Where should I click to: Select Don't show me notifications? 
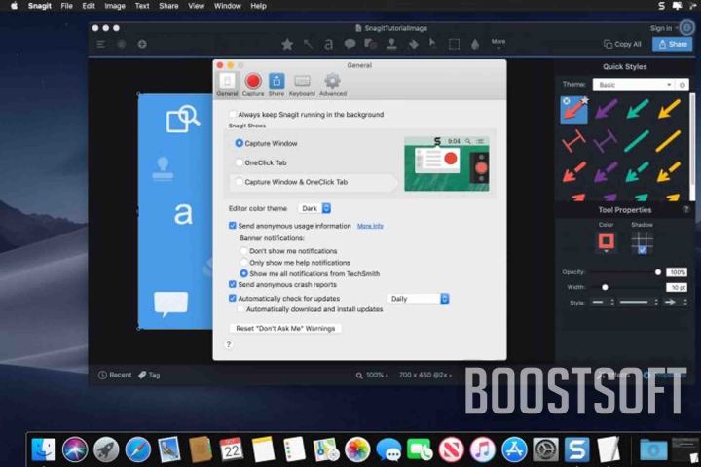[x=243, y=251]
